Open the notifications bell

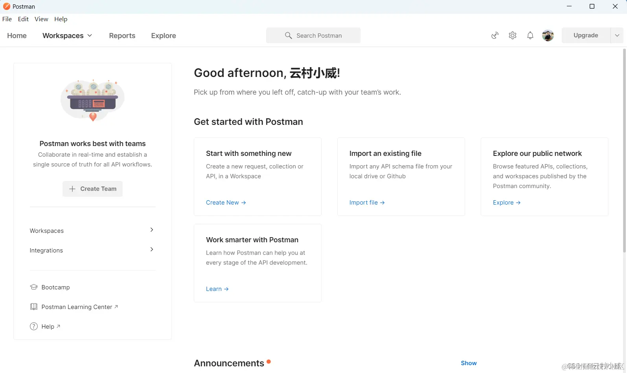tap(530, 35)
